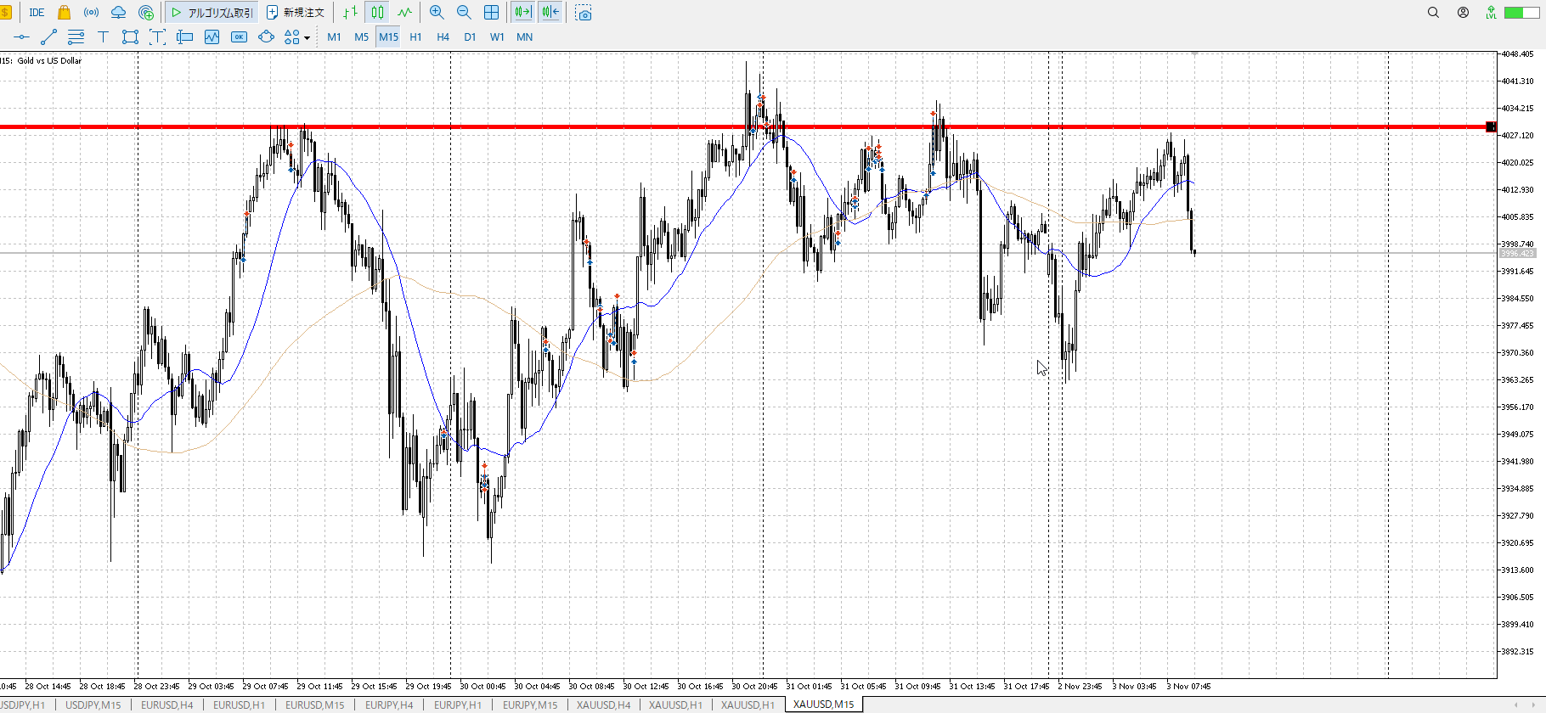This screenshot has width=1546, height=713.
Task: Take a chart screenshot with camera icon
Action: [584, 13]
